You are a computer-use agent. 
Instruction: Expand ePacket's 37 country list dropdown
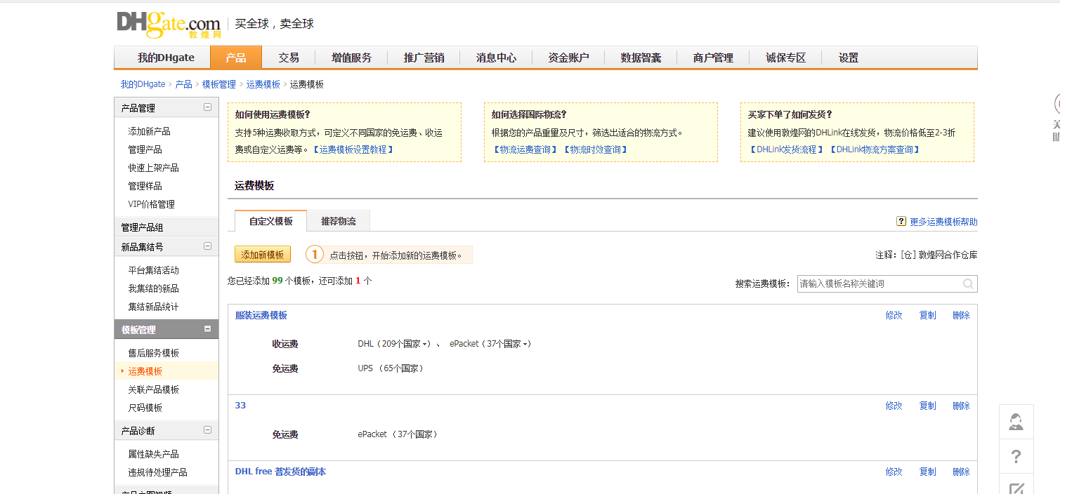pyautogui.click(x=525, y=344)
